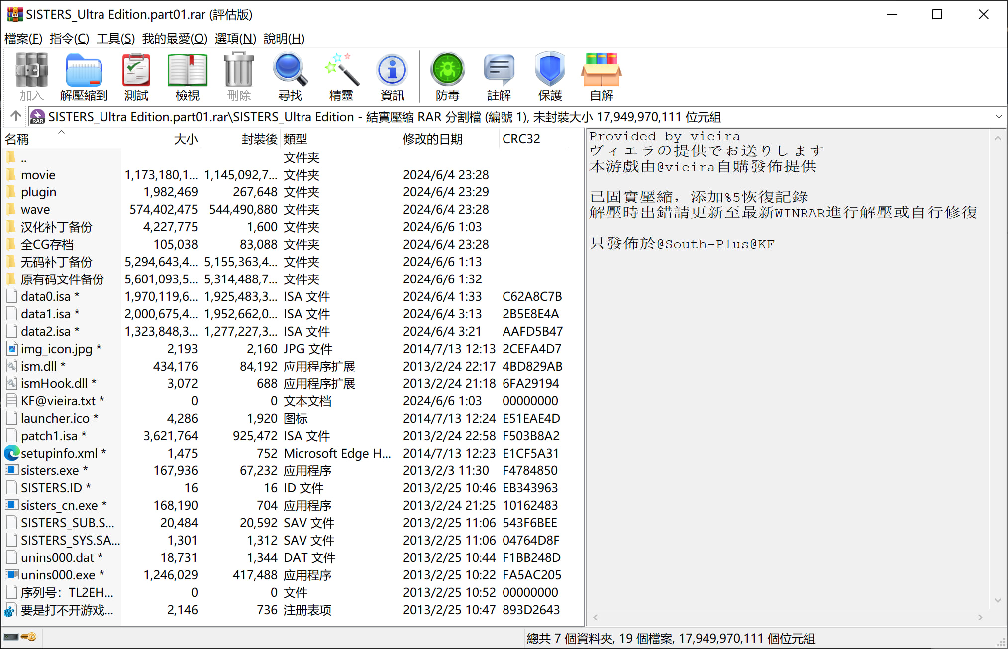Go up one folder level arrow
The image size is (1008, 649).
click(x=15, y=116)
